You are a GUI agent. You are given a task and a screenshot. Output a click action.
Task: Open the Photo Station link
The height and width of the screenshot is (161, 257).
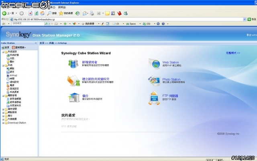coord(171,79)
